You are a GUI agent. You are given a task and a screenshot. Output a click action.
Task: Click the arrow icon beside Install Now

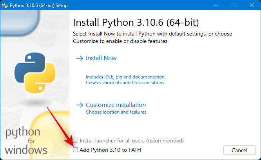pos(79,58)
